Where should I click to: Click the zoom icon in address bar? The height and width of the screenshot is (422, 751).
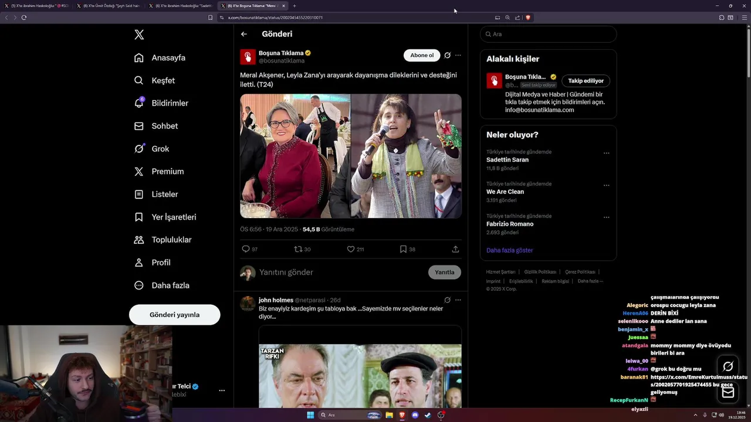point(508,18)
